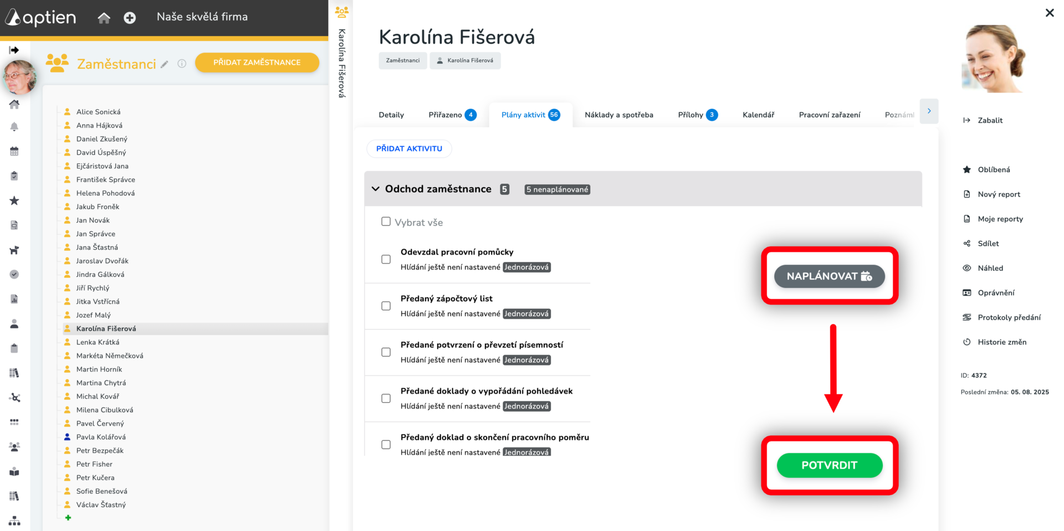Open the Kalendář tab
This screenshot has width=1064, height=531.
tap(758, 115)
